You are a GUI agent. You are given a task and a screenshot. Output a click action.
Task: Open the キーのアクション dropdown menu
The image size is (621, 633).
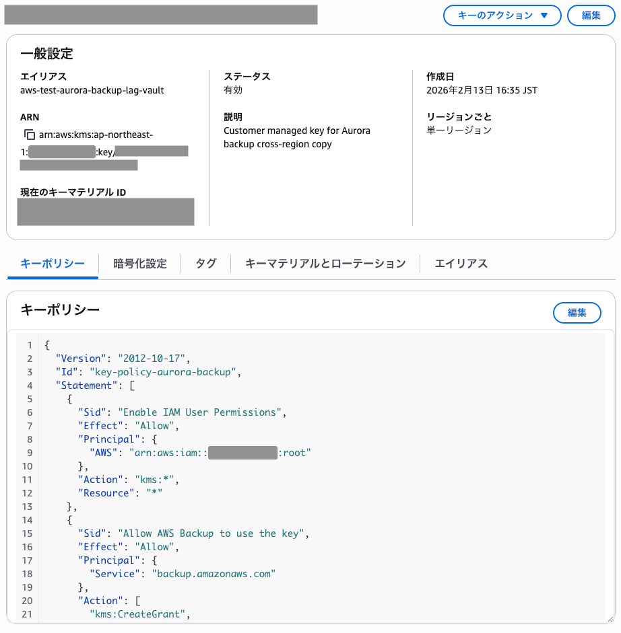(502, 15)
